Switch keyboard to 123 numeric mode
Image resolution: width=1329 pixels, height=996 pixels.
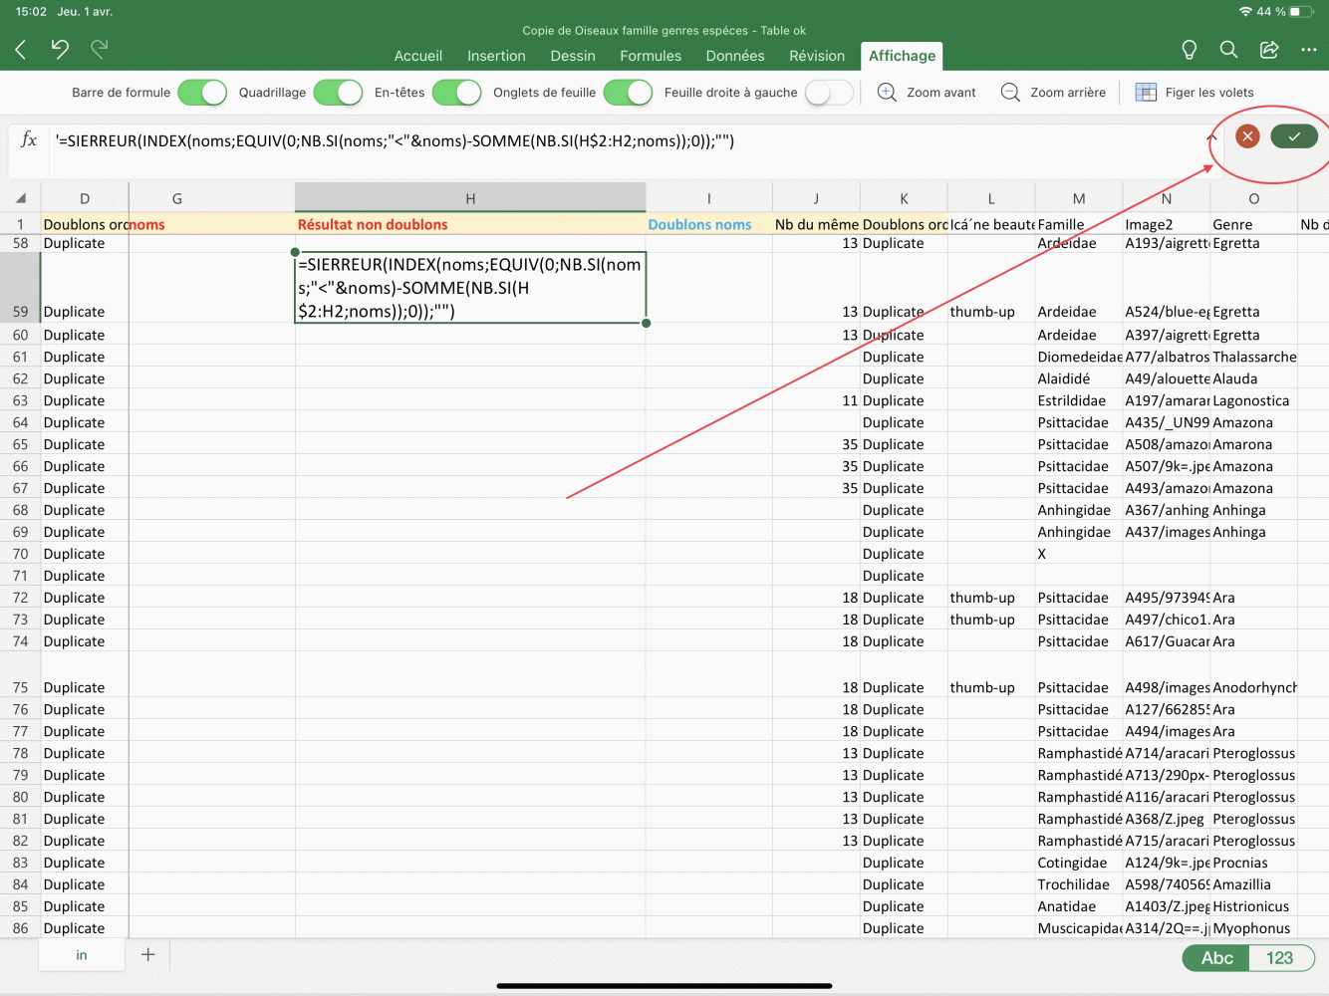click(x=1279, y=958)
